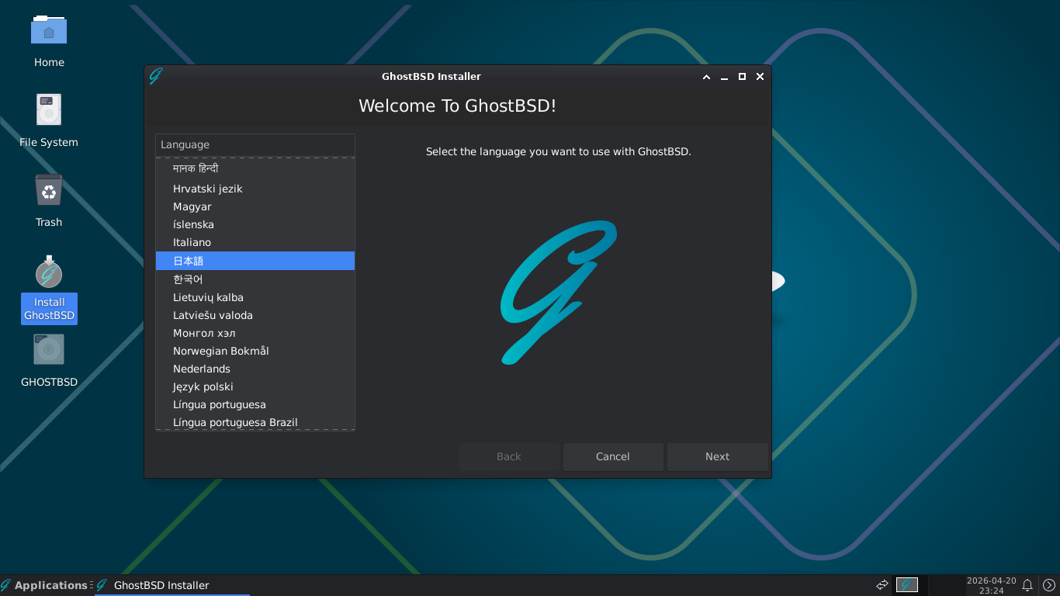Select Lietuvių kalba language

pos(255,297)
